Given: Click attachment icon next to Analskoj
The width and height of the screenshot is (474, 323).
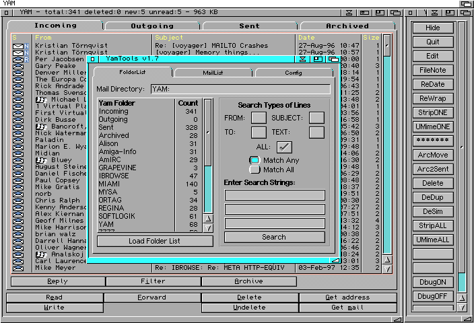Looking at the screenshot, I should 41,254.
